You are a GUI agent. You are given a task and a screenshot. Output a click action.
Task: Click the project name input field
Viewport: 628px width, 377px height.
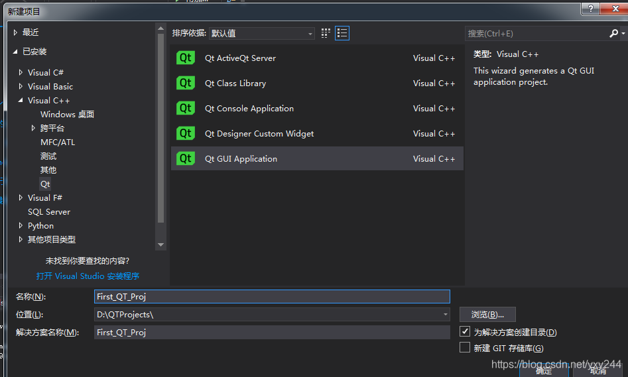point(272,297)
